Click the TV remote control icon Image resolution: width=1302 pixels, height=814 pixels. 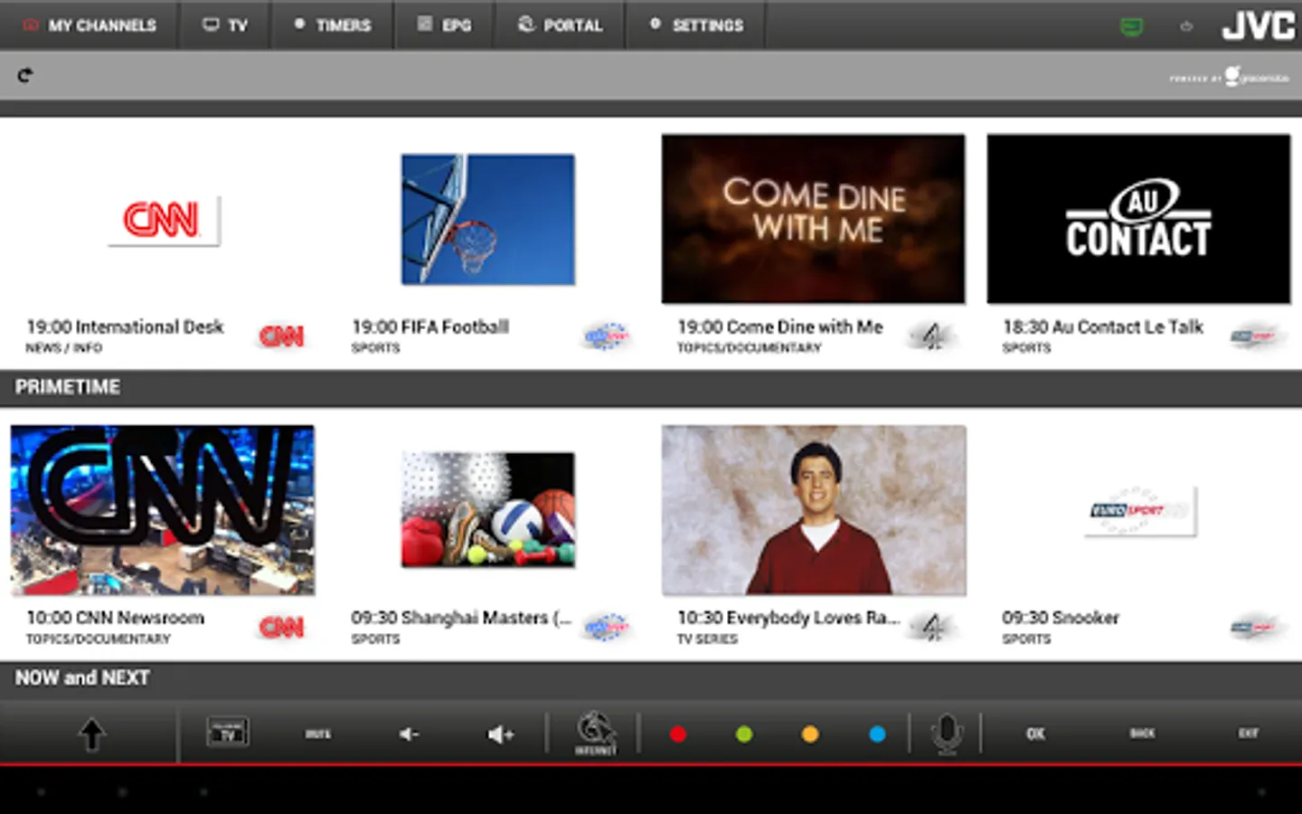pos(228,733)
